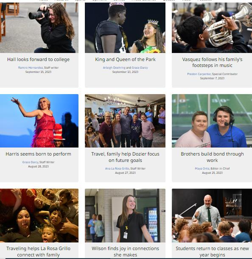
Task: Open 'Vasquez follows his family's footsteps' headline
Action: coord(212,62)
